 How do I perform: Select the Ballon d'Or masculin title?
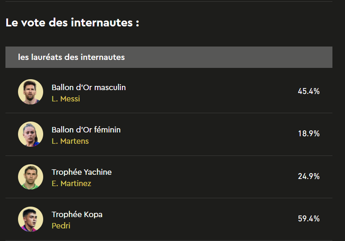pyautogui.click(x=89, y=88)
